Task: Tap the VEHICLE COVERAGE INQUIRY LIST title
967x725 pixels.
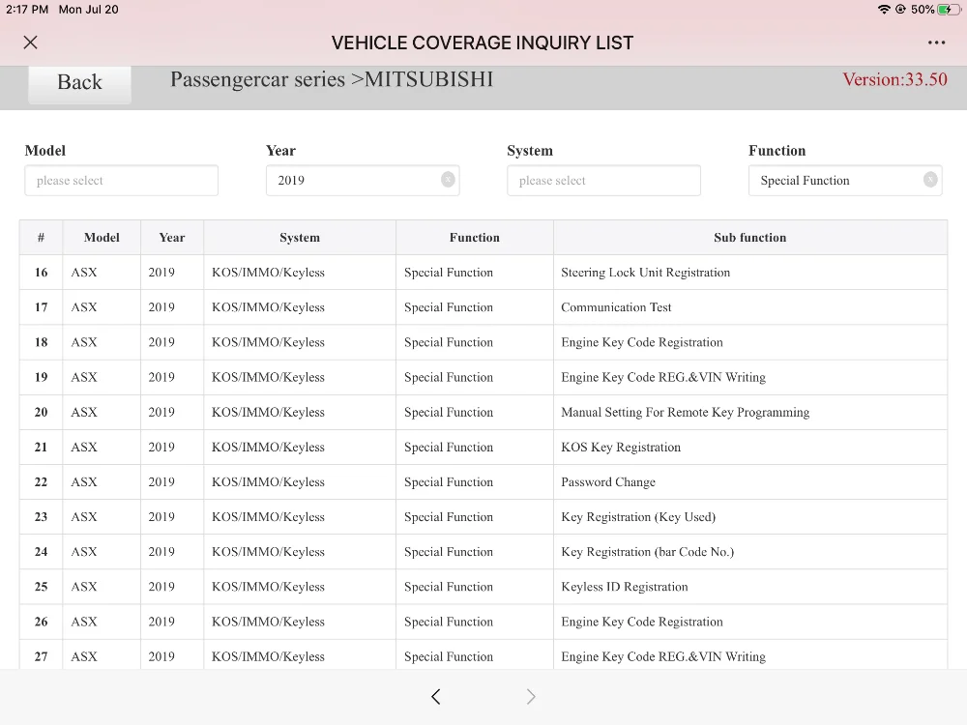Action: [483, 43]
